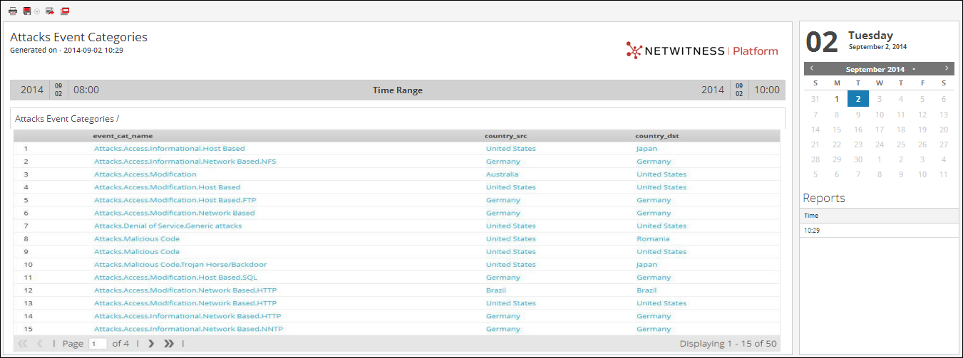Open Attacks.Access.Modification.Host Based.SQL link
Image resolution: width=963 pixels, height=358 pixels.
click(x=175, y=278)
